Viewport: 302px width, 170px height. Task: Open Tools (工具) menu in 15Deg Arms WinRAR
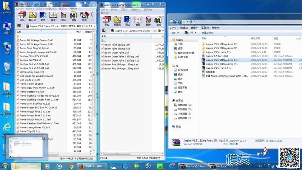click(x=125, y=10)
